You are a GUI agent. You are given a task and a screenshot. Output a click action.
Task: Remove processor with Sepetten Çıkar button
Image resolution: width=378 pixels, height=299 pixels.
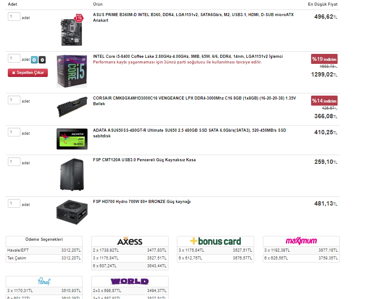tap(28, 73)
